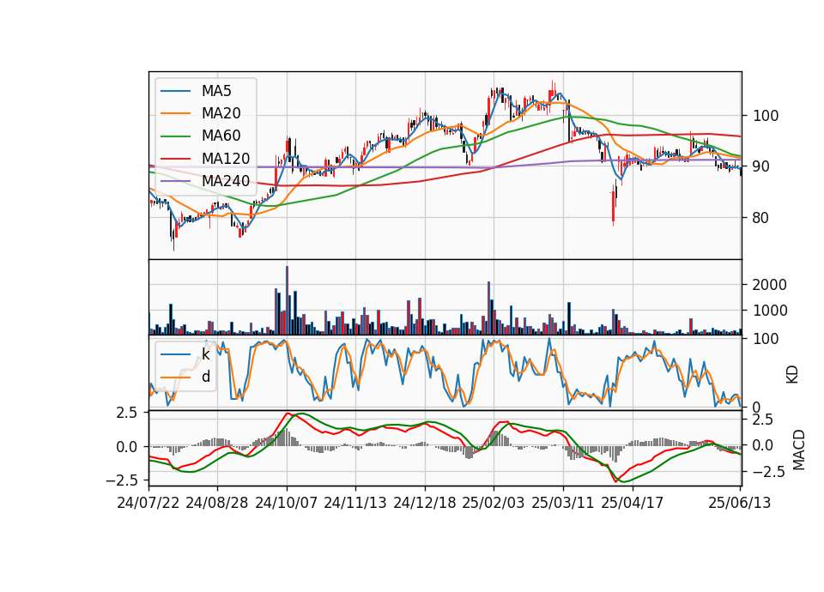Click the orange MA20 legend line sample
This screenshot has height=592, width=824.
click(175, 113)
